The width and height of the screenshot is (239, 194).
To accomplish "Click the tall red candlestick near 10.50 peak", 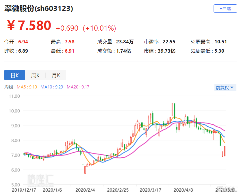I will click(x=173, y=110).
